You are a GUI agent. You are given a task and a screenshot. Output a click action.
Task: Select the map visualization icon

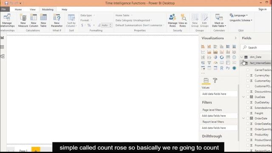click(234, 57)
